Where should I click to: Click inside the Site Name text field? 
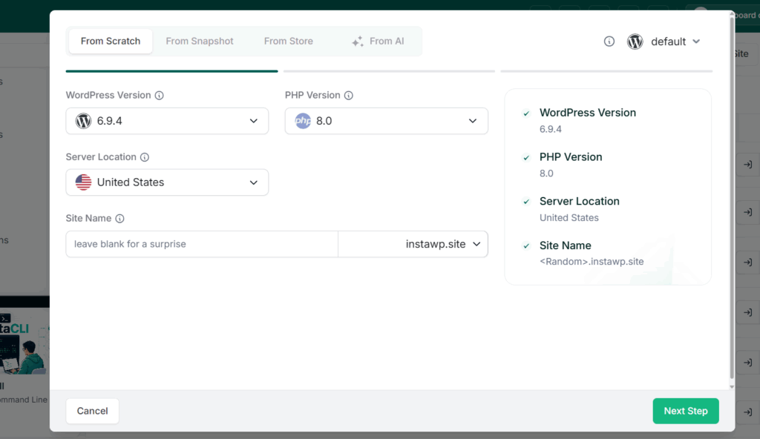[x=202, y=244]
